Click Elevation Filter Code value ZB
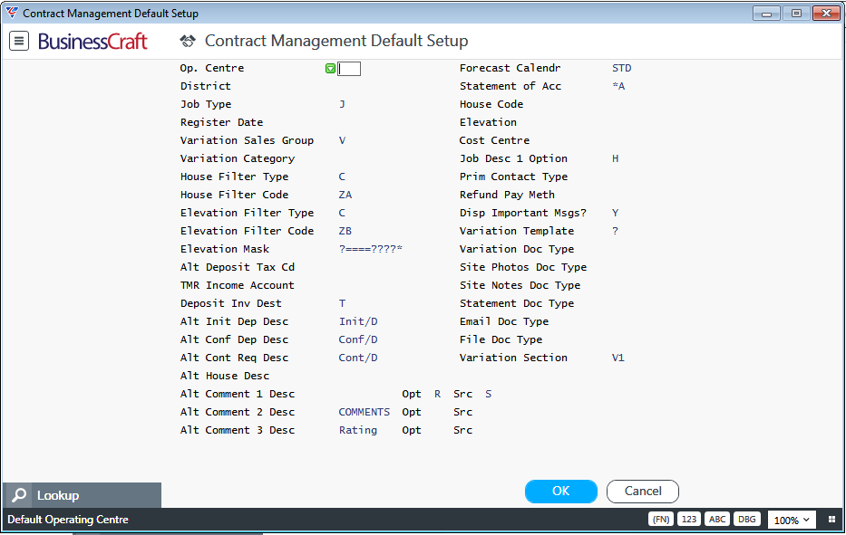The width and height of the screenshot is (846, 535). (345, 231)
